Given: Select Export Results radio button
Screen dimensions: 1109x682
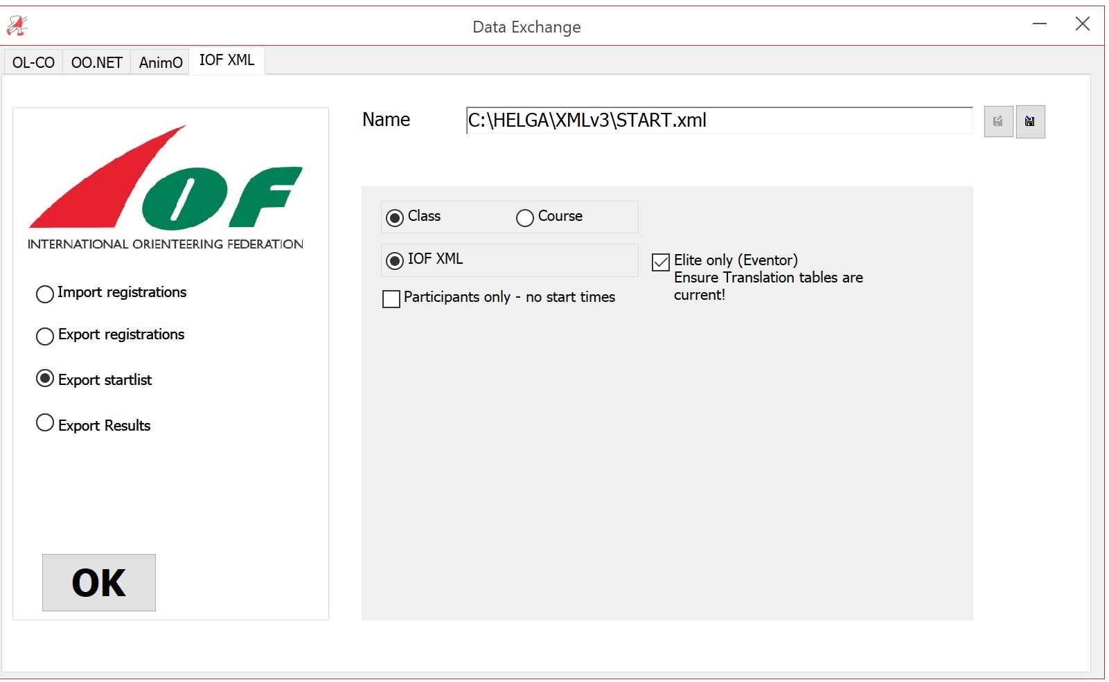Looking at the screenshot, I should pyautogui.click(x=45, y=422).
